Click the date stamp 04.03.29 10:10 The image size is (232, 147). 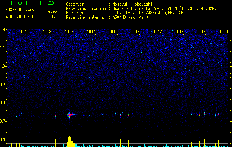pos(19,17)
